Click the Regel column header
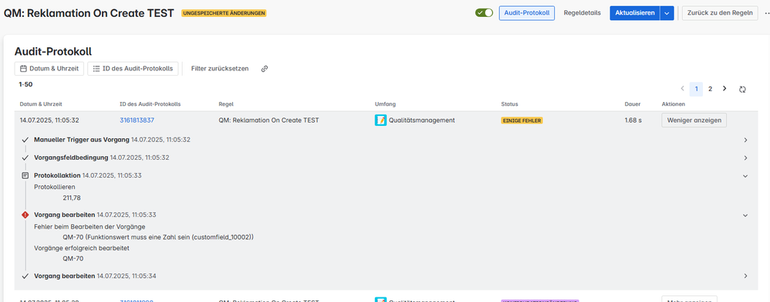The height and width of the screenshot is (302, 770). (x=226, y=104)
